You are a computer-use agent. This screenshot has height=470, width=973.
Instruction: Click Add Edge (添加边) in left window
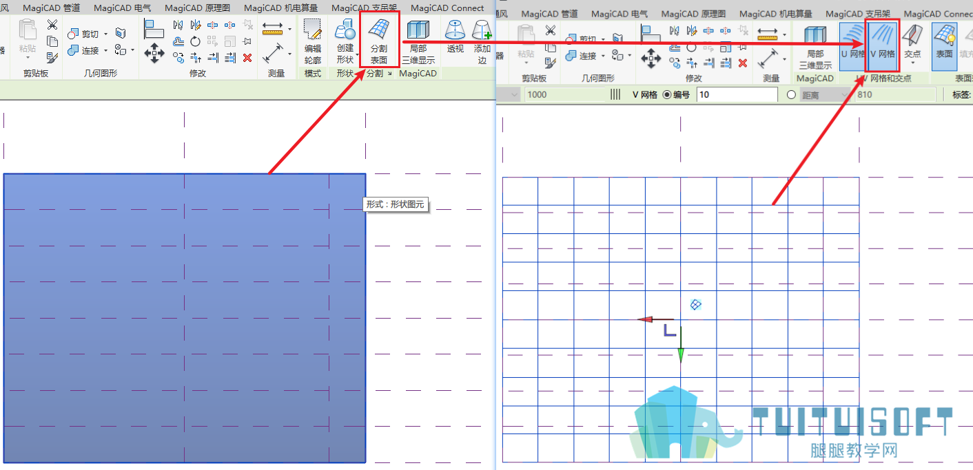click(x=482, y=42)
